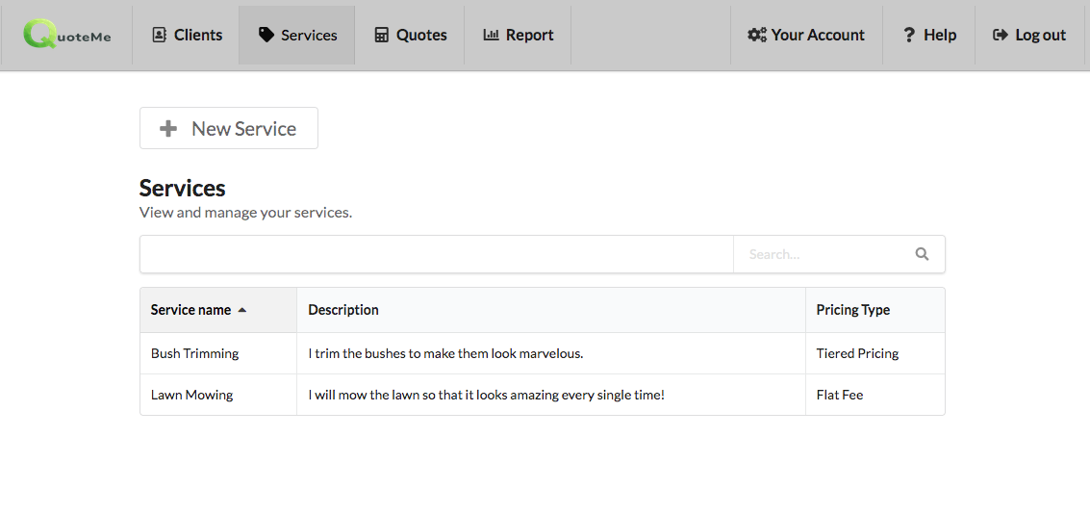Screen dimensions: 1090x514
Task: Click the QuoteMe logo
Action: [x=66, y=34]
